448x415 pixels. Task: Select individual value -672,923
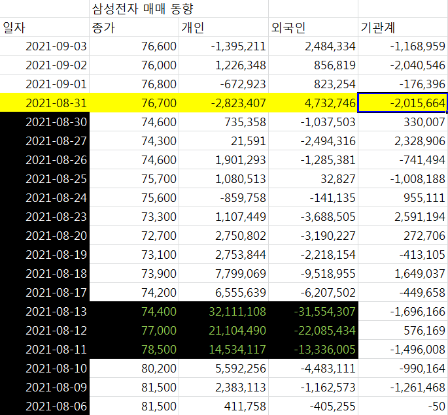pyautogui.click(x=224, y=84)
